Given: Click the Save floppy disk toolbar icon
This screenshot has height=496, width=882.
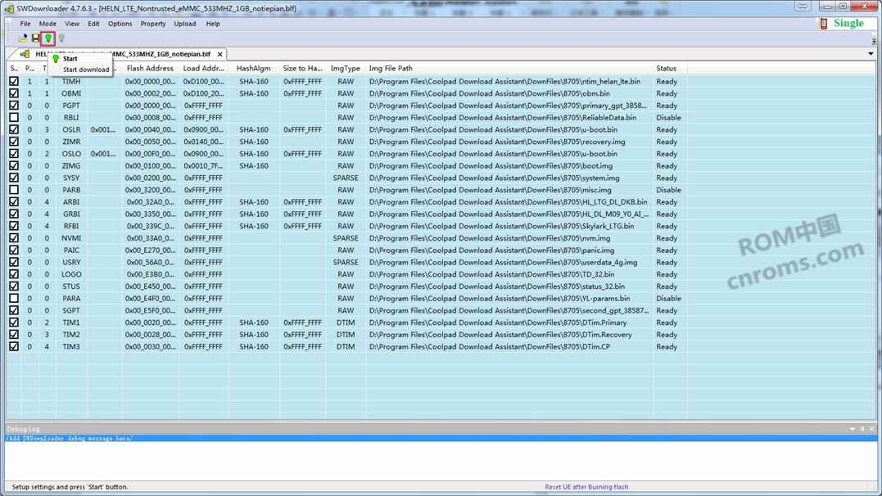Looking at the screenshot, I should (x=35, y=38).
